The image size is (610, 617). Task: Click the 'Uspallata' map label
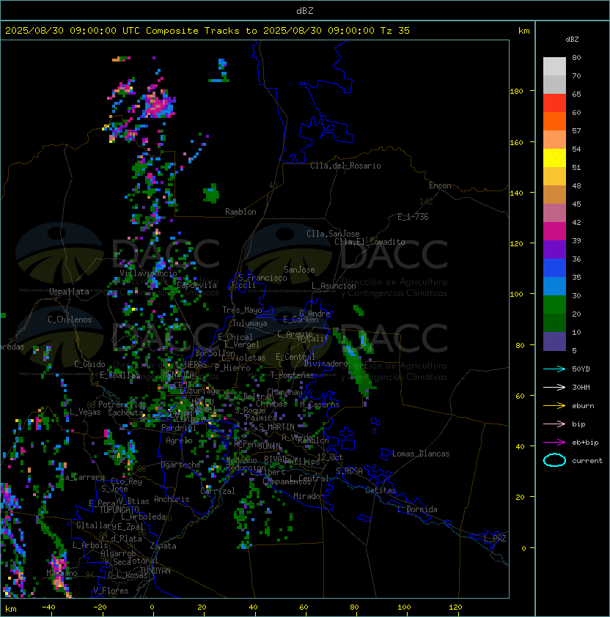point(69,292)
